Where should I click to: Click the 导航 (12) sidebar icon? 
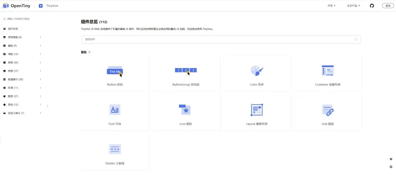4,54
